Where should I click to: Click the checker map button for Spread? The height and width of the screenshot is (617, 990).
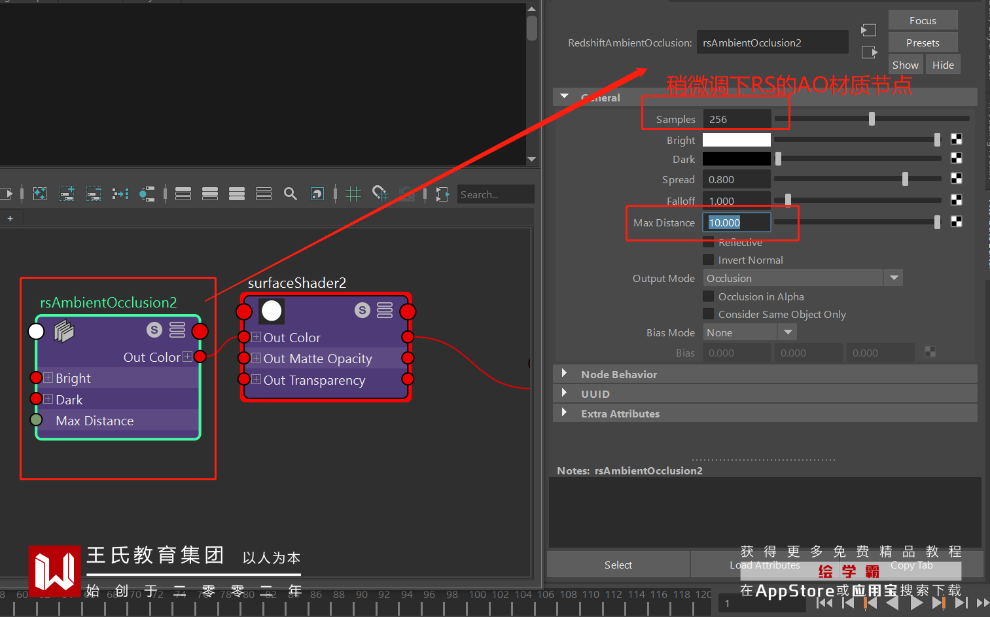click(x=956, y=179)
